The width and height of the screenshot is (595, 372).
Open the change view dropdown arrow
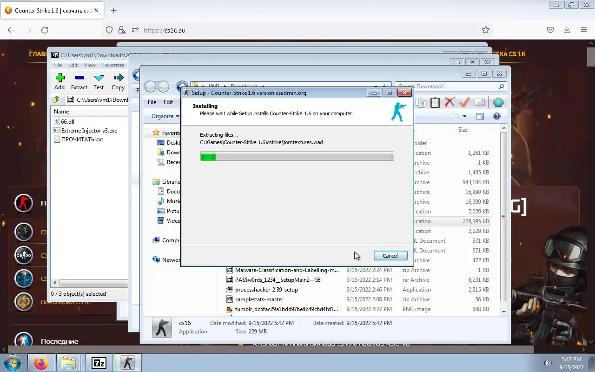coord(464,116)
